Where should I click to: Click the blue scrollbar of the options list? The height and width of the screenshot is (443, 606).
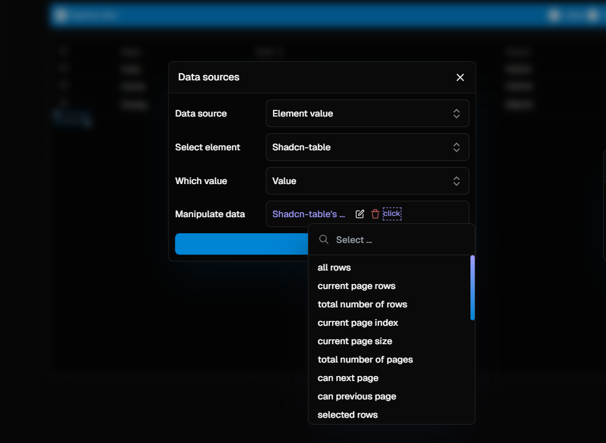click(x=472, y=288)
